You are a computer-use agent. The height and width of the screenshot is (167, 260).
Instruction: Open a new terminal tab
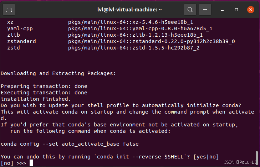click(9, 10)
